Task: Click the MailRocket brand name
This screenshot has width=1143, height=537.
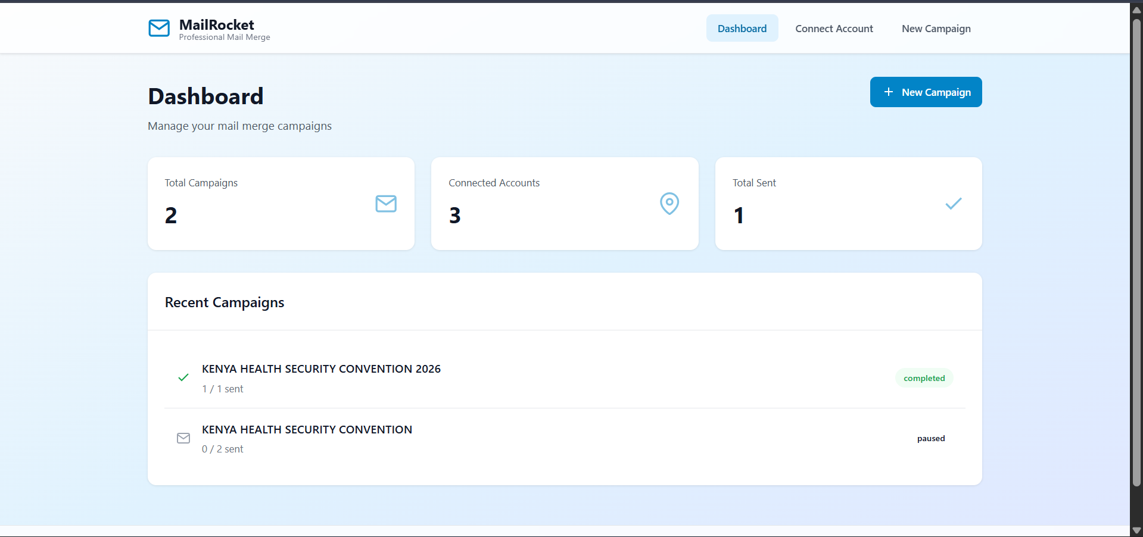Action: 216,25
